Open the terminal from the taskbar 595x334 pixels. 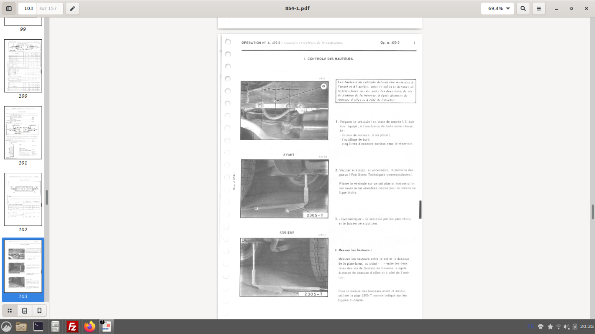(38, 326)
